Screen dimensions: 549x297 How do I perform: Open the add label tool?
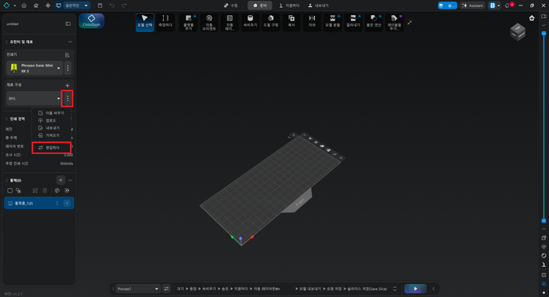pos(394,22)
